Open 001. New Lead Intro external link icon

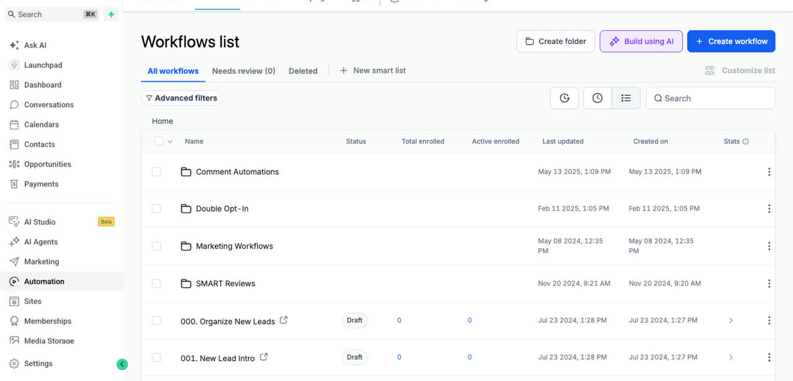pyautogui.click(x=263, y=357)
